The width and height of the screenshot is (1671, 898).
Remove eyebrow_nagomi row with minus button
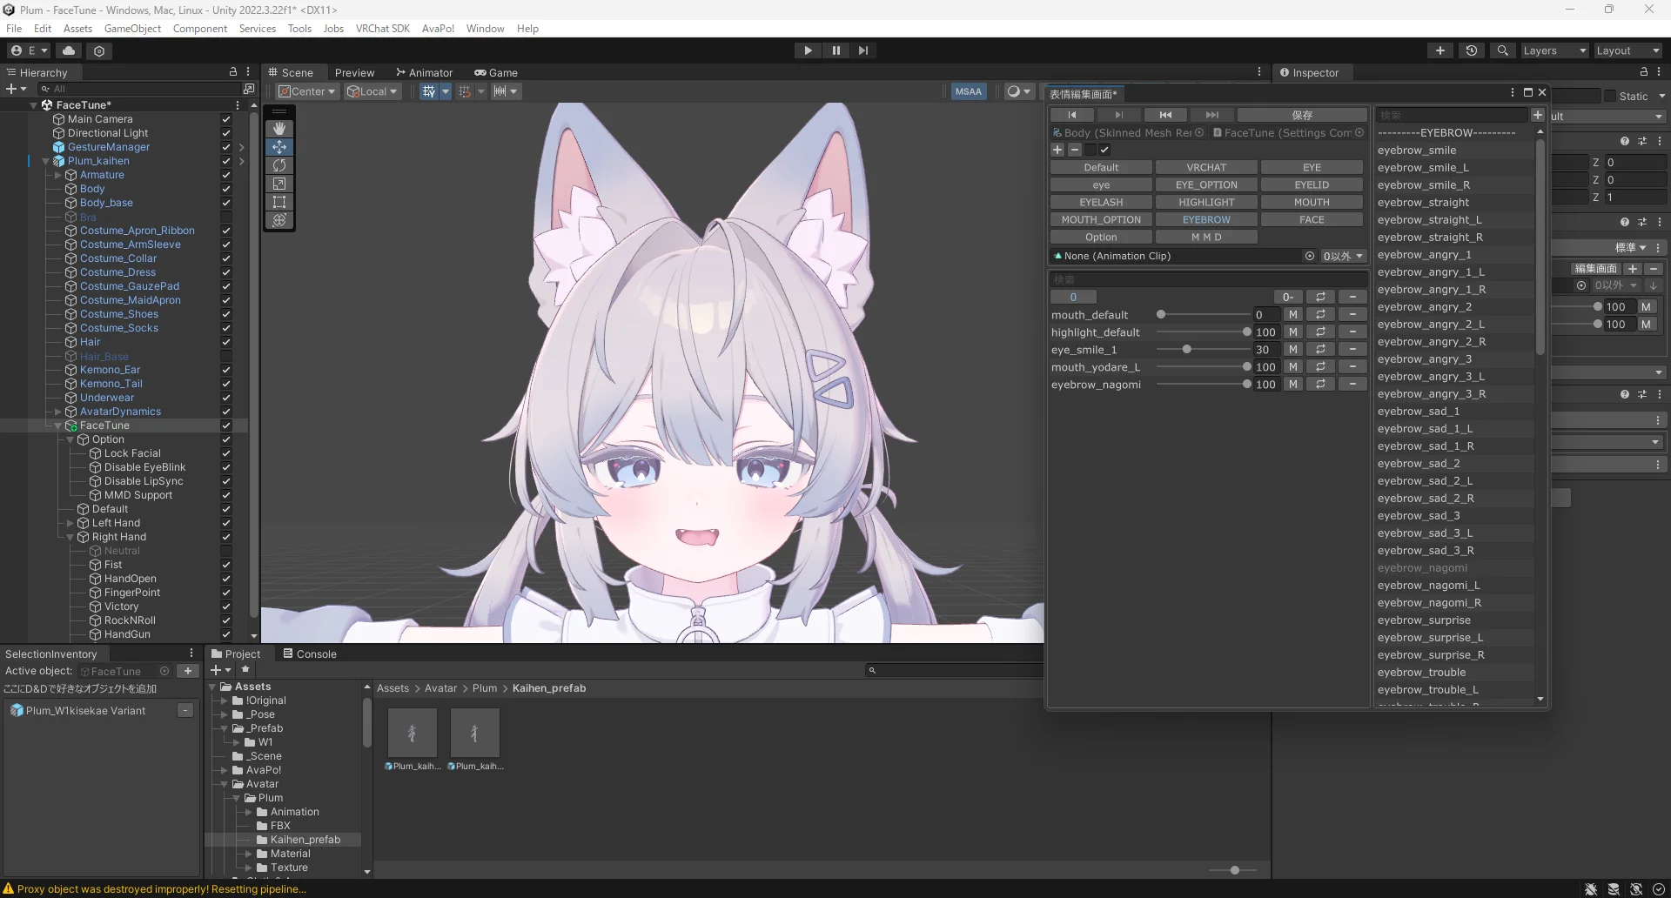(1352, 385)
